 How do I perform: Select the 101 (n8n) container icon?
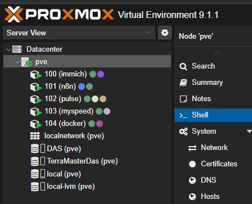(x=36, y=87)
